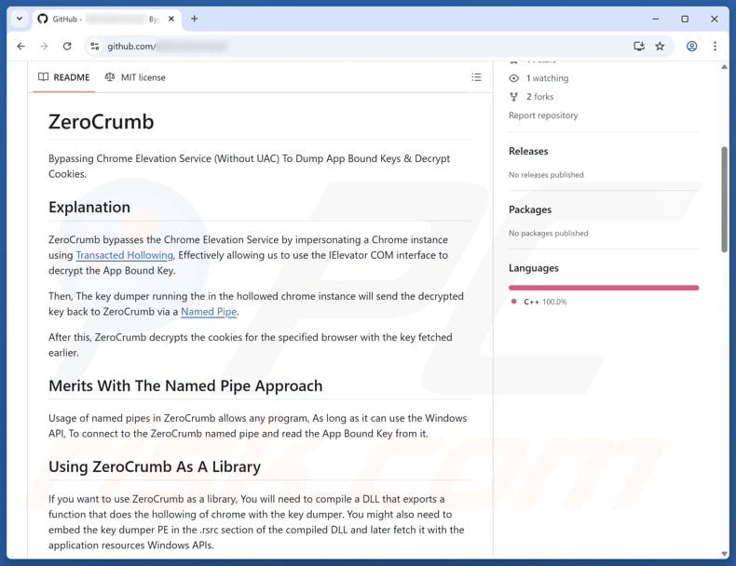This screenshot has width=736, height=566.
Task: Open the Chrome profile icon
Action: 691,46
